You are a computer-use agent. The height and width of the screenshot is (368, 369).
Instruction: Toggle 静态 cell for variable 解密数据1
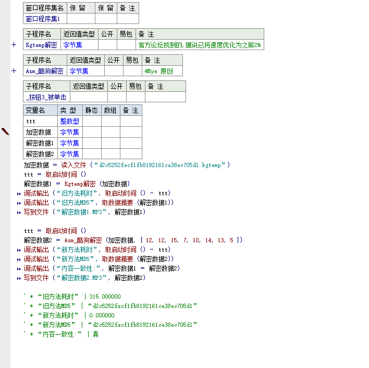point(92,143)
